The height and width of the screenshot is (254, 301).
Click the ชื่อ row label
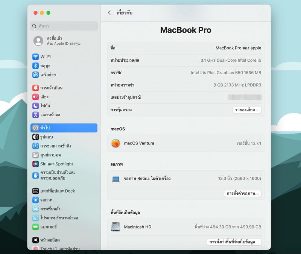(x=113, y=48)
